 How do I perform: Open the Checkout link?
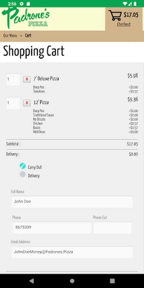click(124, 24)
